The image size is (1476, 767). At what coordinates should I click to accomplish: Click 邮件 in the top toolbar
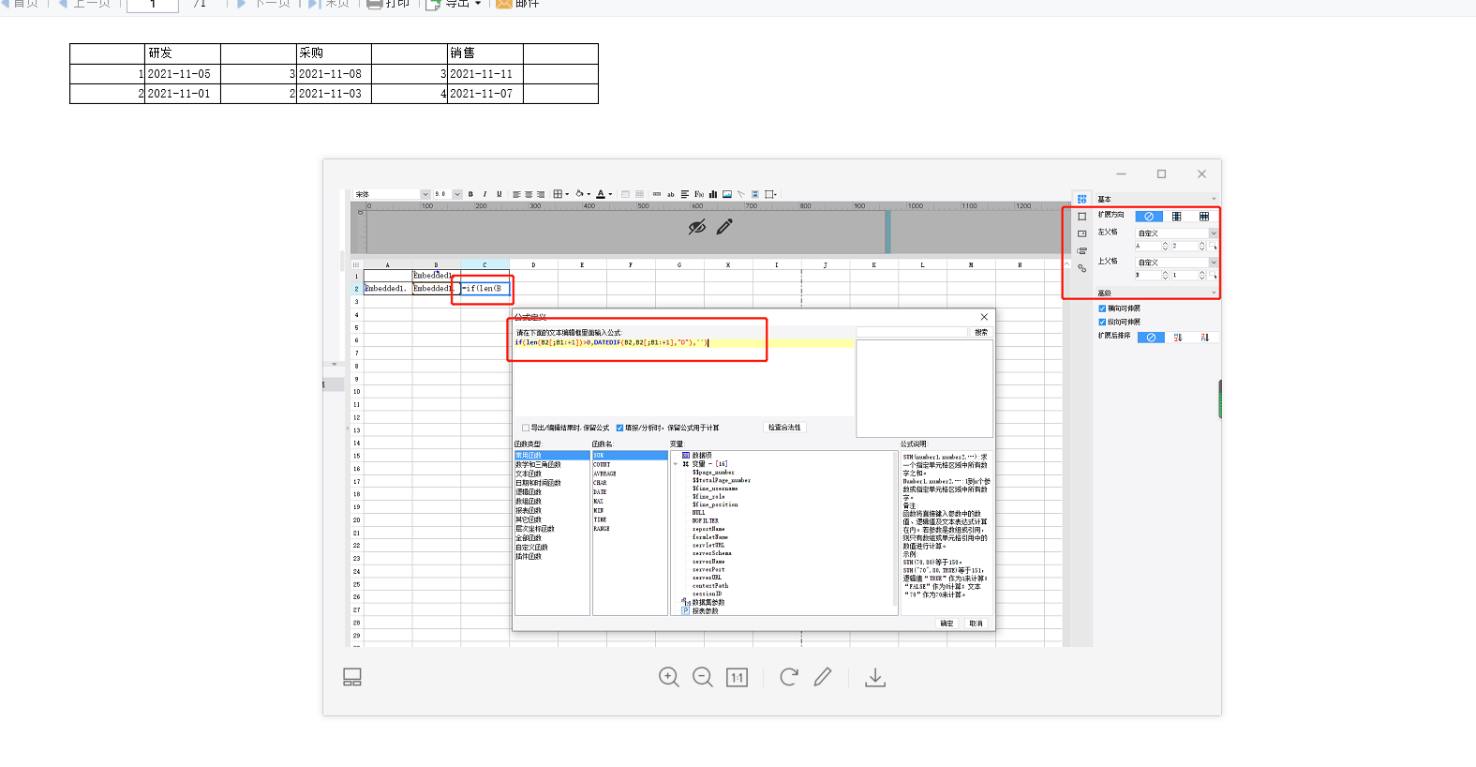click(x=518, y=4)
